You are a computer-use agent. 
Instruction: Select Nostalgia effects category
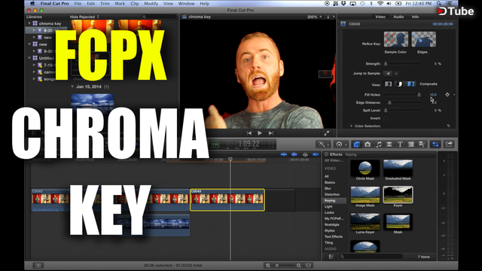331,224
